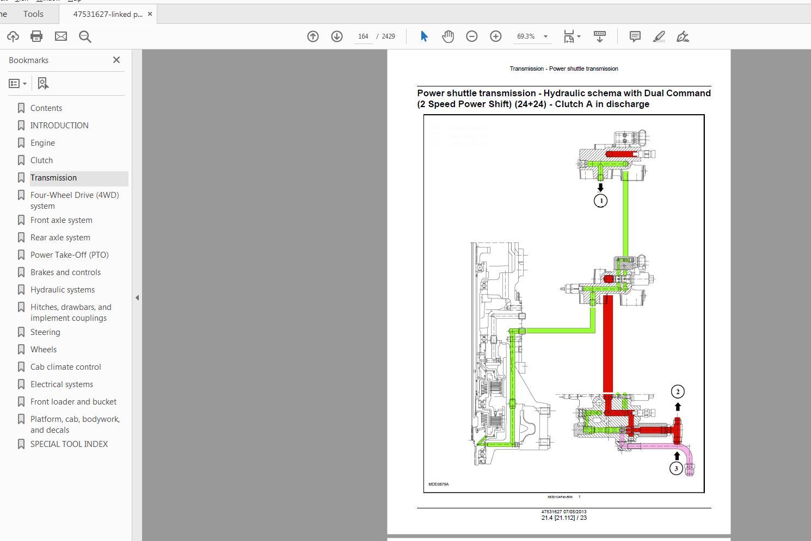Add a comment with sticky note tool
The height and width of the screenshot is (541, 811).
pos(635,36)
